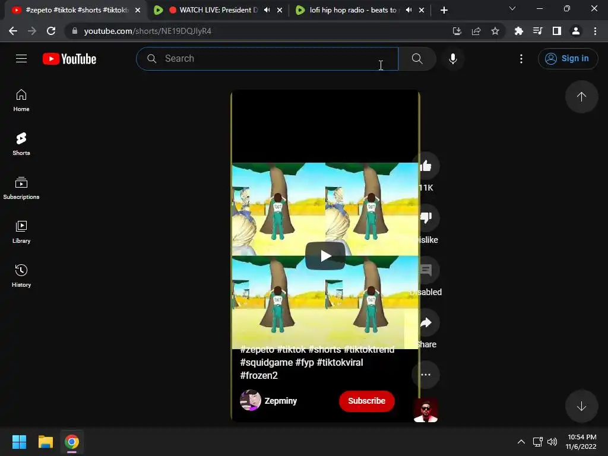This screenshot has width=608, height=456.
Task: Close the lofi hip hop radio tab
Action: click(x=422, y=10)
